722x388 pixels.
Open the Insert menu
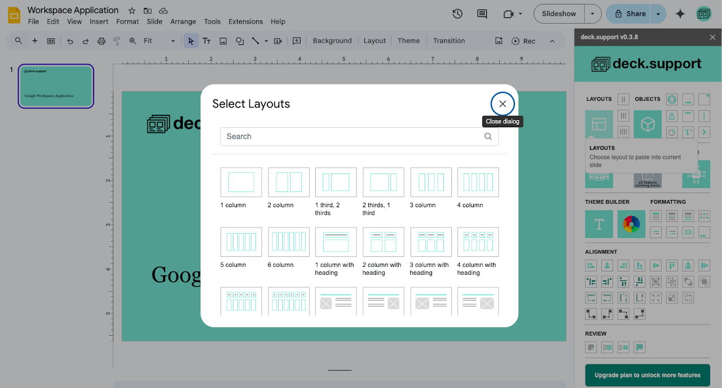tap(99, 21)
